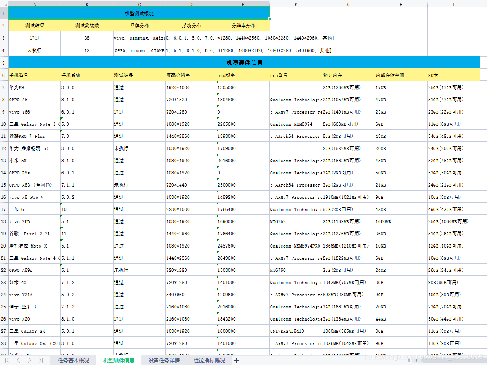The image size is (487, 365).
Task: Select the 1660MB internal storage cell
Action: click(401, 221)
